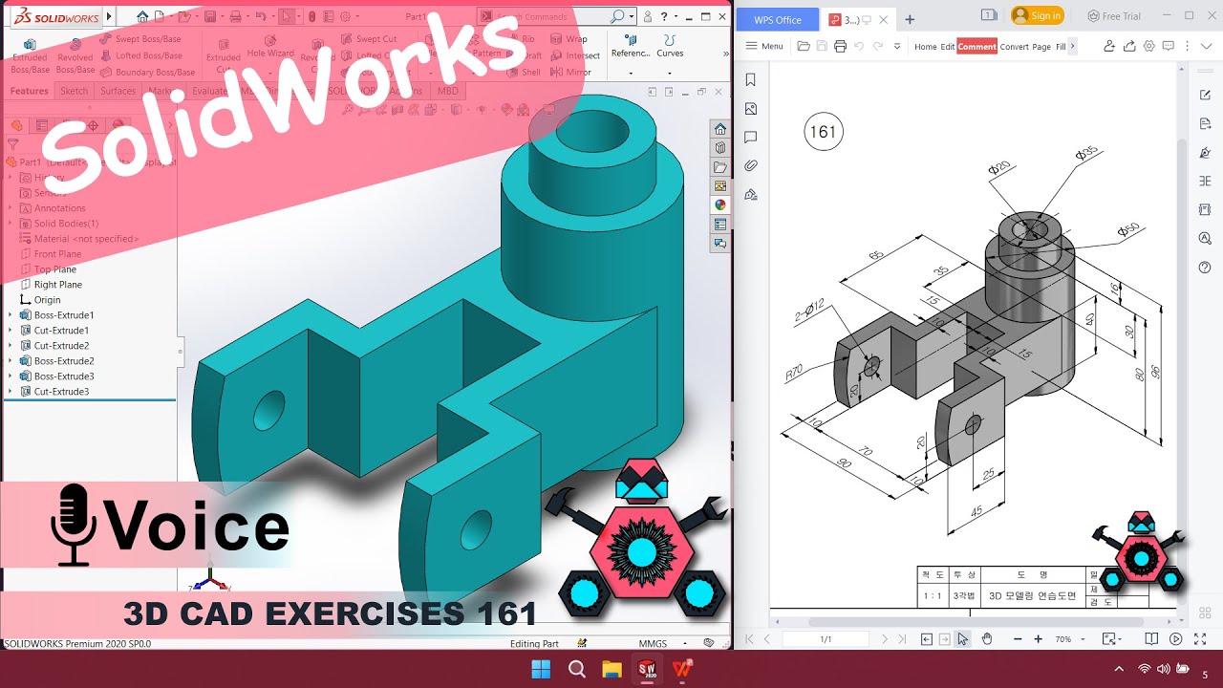Image resolution: width=1223 pixels, height=688 pixels.
Task: Click the WPS zoom out minus button
Action: (1017, 638)
